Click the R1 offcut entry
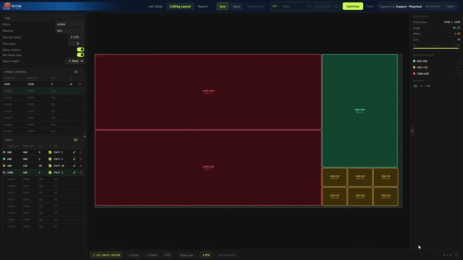Image resolution: width=463 pixels, height=260 pixels. (x=422, y=86)
